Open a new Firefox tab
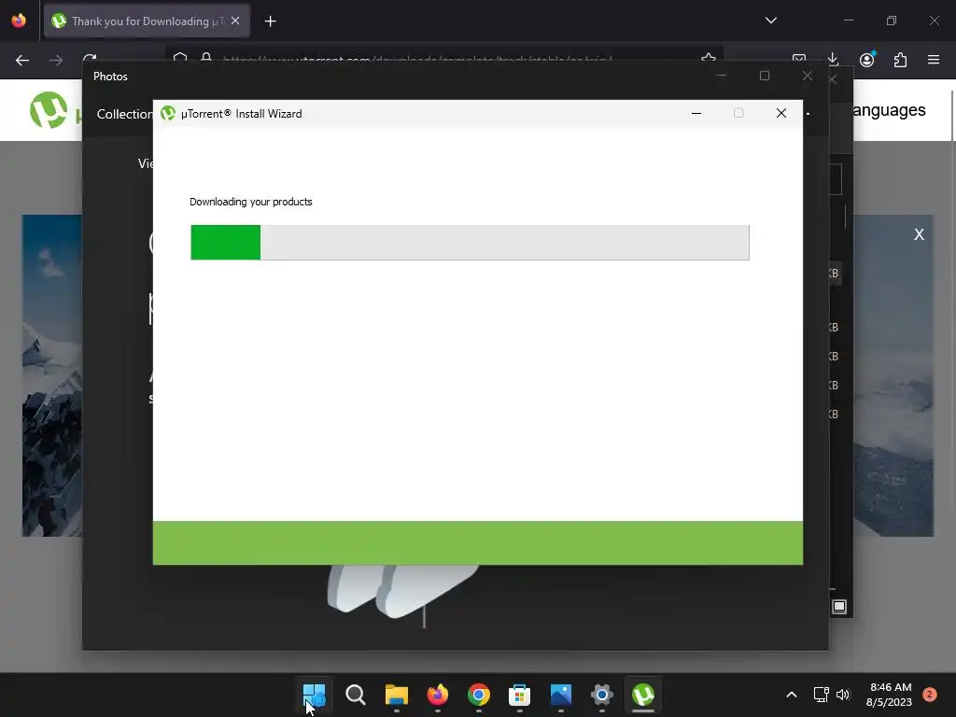956x717 pixels. pos(270,21)
